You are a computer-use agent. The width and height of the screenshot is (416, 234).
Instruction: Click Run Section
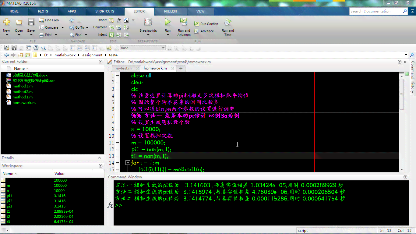click(x=206, y=24)
